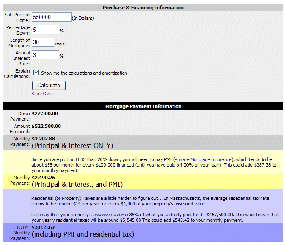285x245 pixels.
Task: Click the 'Show me the calculations and amortization' label
Action: click(x=84, y=73)
